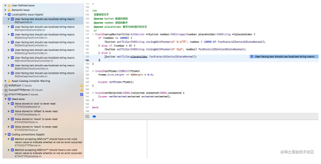Click the '[super setFrame:frame];' code line
The image size is (321, 164).
point(116,82)
